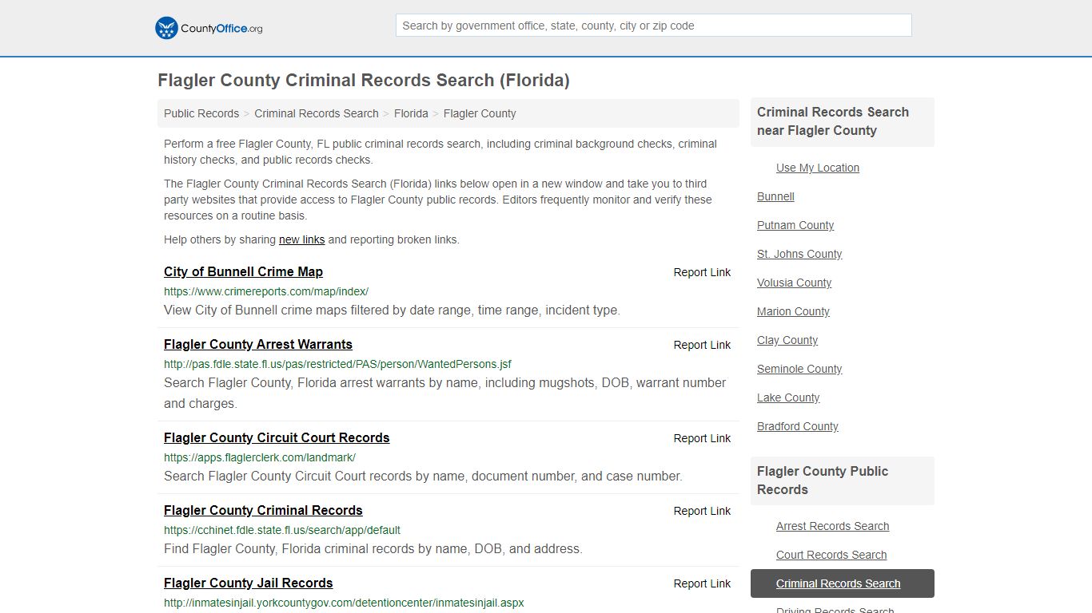Click the CountyOffice.org logo
The image size is (1092, 613).
[x=209, y=28]
